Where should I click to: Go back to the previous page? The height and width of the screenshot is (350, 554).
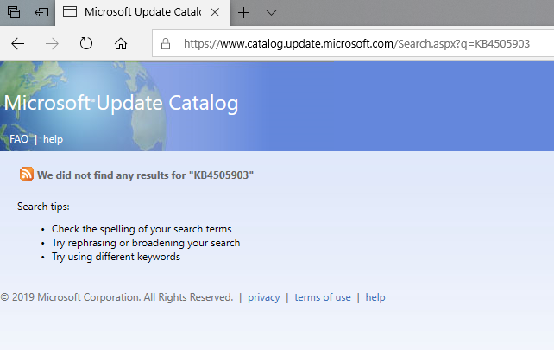point(17,43)
